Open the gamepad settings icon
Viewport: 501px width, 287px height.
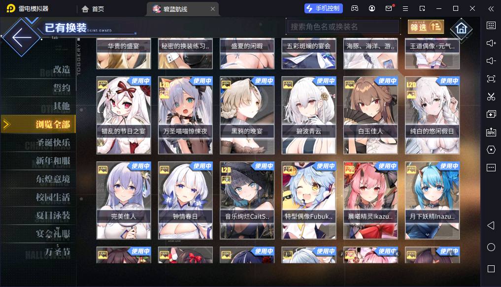click(355, 9)
